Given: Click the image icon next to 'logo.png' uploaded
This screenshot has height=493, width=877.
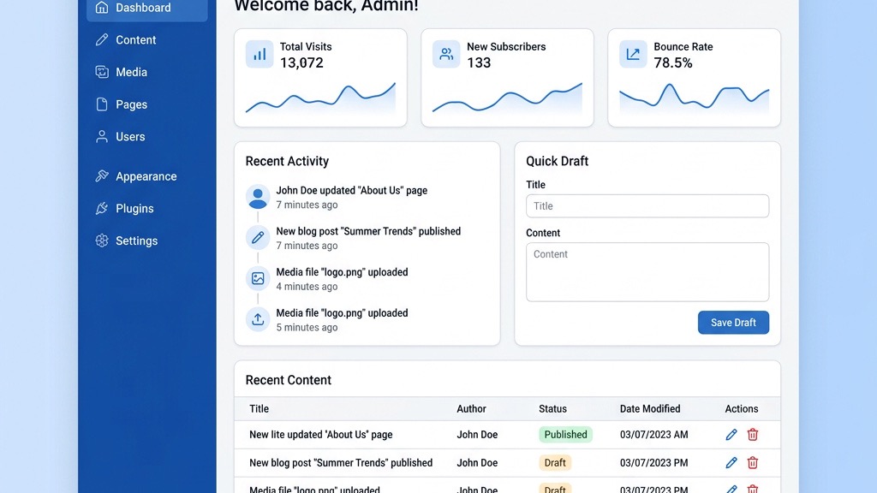Looking at the screenshot, I should point(258,278).
